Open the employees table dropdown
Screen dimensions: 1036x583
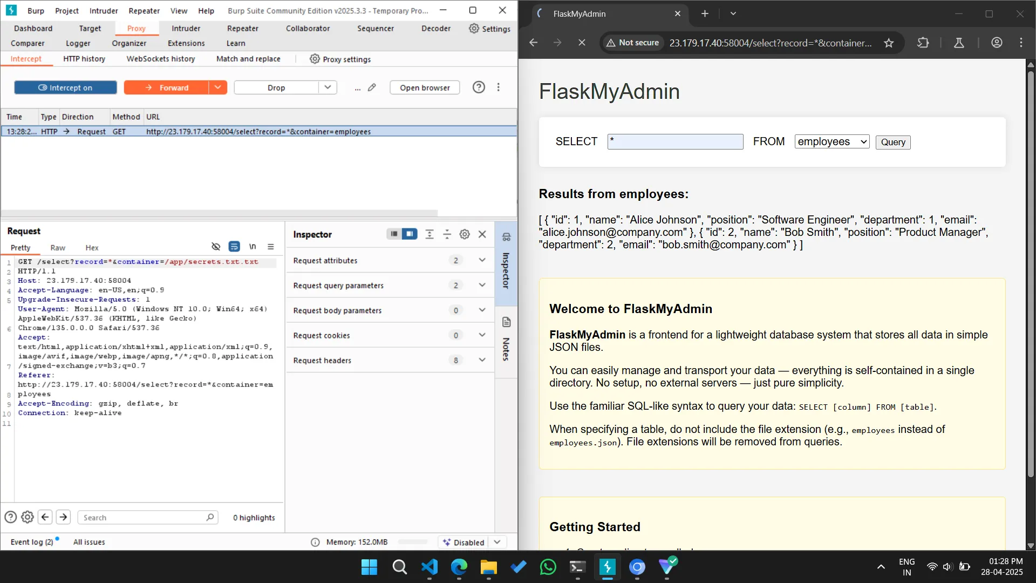(831, 141)
